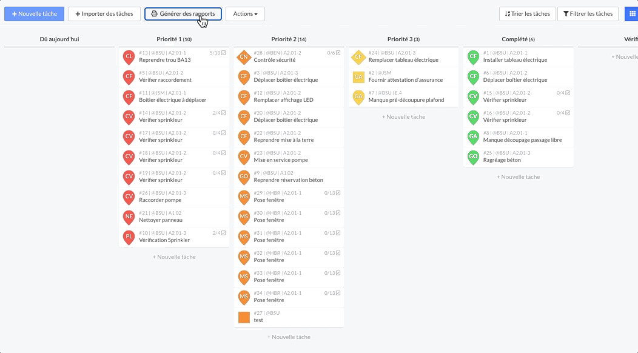
Task: Add Nouvelle tâche under Priorité 2 column
Action: pyautogui.click(x=289, y=337)
